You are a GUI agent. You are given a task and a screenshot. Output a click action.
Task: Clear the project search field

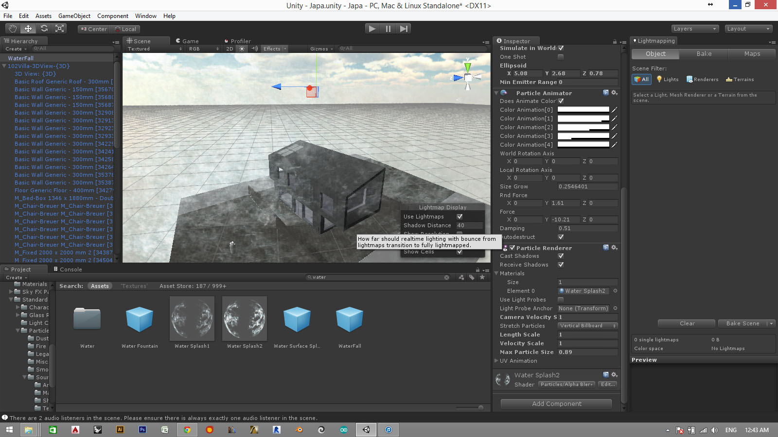pos(446,277)
